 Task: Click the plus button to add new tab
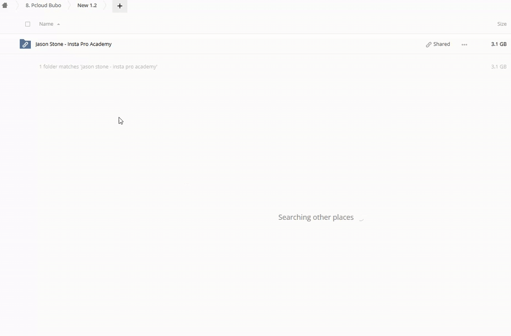[120, 6]
